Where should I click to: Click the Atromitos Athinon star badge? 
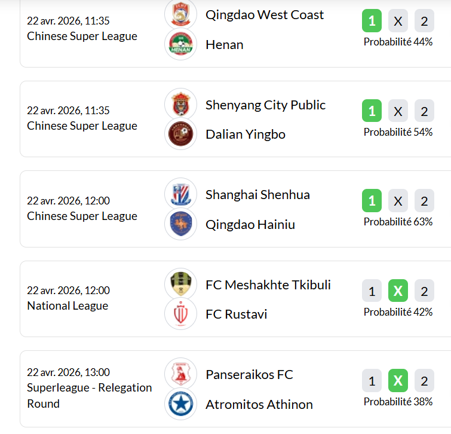(180, 404)
